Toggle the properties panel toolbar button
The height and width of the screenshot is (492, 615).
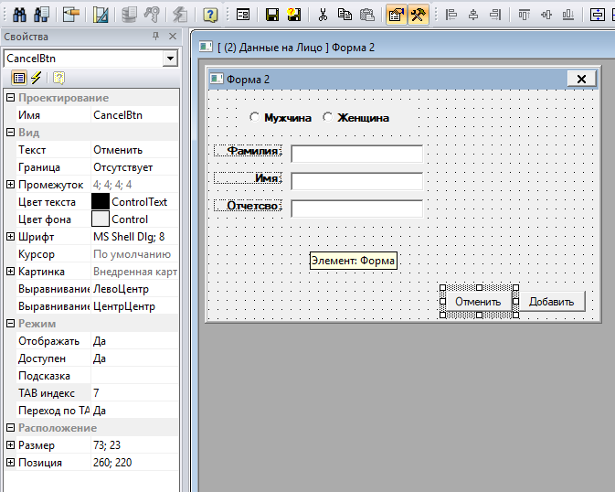pos(397,15)
